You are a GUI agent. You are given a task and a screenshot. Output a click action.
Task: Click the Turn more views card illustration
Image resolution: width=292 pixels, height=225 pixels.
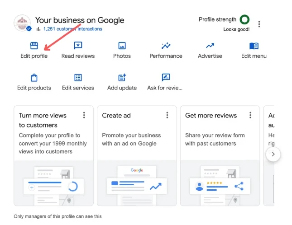(x=53, y=183)
